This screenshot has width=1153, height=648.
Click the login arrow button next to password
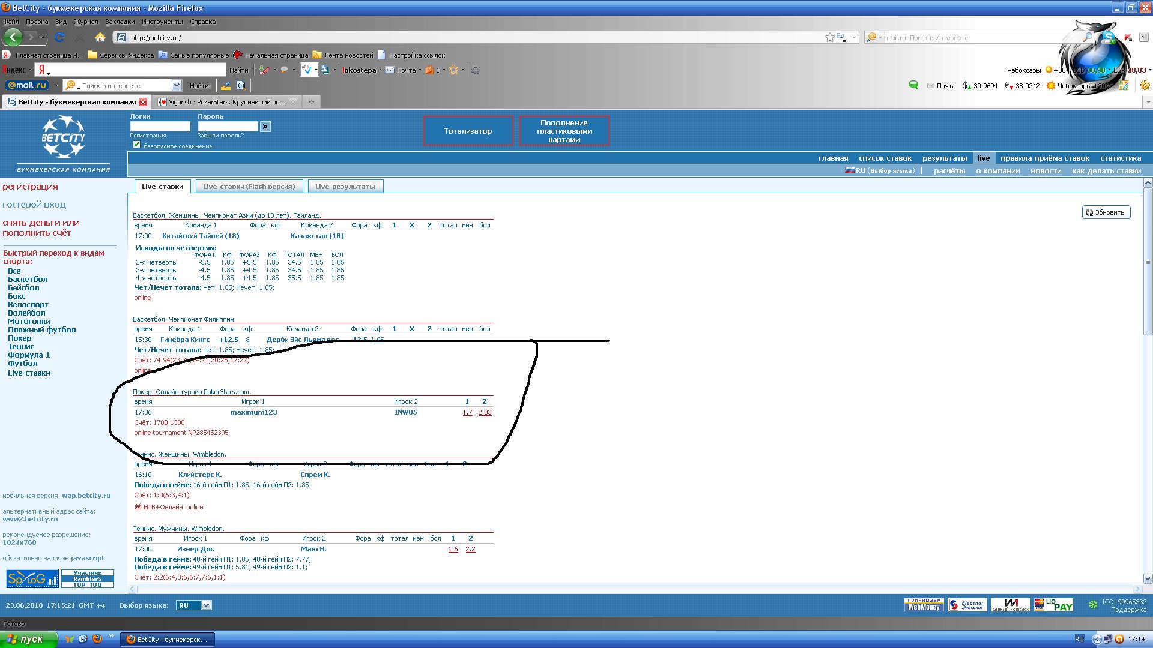265,127
